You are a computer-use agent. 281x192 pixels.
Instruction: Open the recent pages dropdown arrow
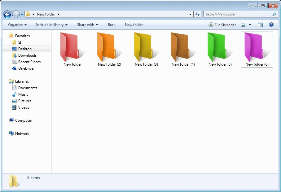(22, 15)
